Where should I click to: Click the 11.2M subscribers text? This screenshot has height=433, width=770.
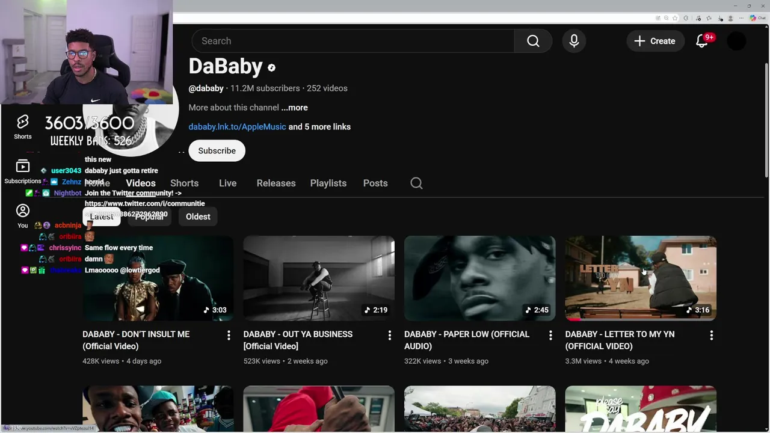(x=265, y=88)
